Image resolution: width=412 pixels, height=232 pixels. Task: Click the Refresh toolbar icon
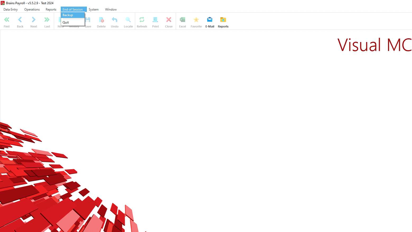tap(142, 20)
